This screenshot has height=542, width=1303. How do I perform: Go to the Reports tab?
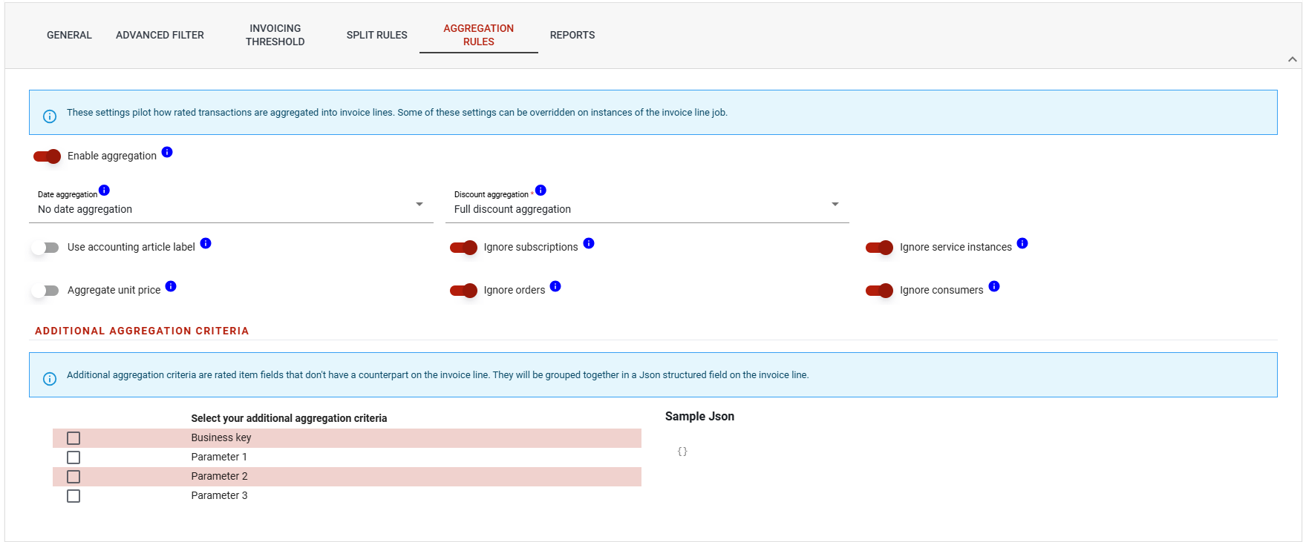point(572,35)
